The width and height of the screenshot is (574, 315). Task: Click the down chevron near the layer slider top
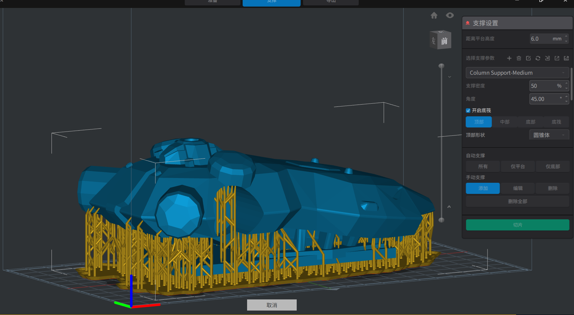pos(450,77)
